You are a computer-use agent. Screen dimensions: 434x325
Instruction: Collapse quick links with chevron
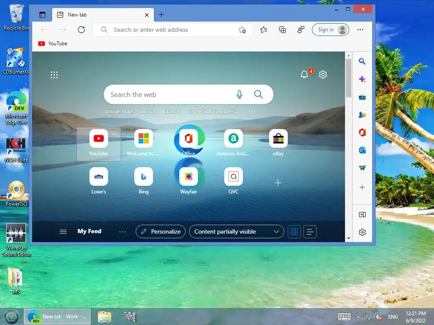tap(293, 116)
